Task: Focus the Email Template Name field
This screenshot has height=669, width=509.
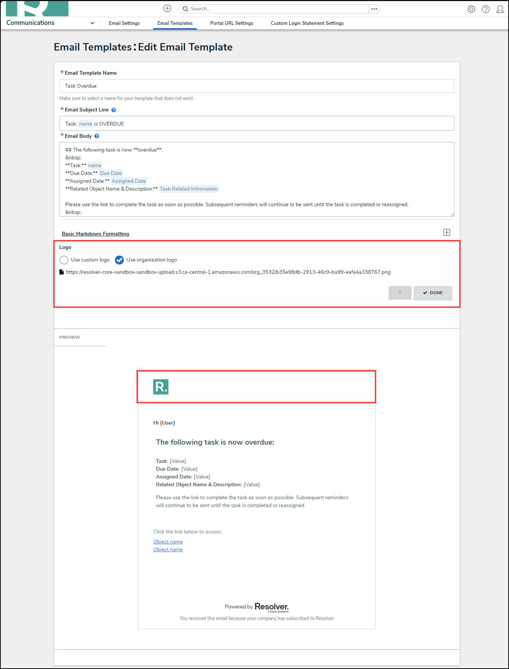Action: (257, 86)
